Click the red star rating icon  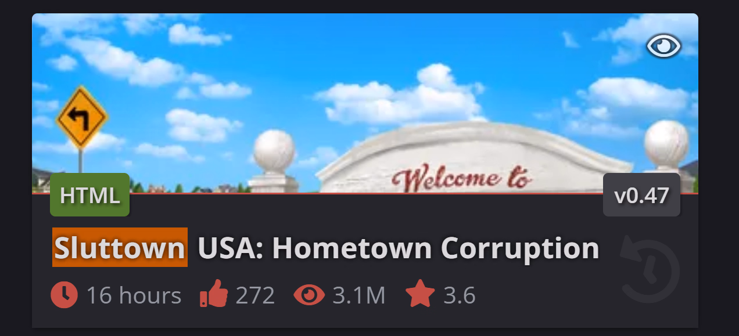click(x=420, y=295)
